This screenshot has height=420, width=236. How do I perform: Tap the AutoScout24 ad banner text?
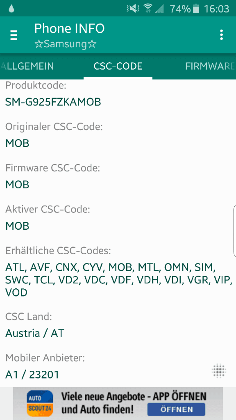click(x=134, y=403)
